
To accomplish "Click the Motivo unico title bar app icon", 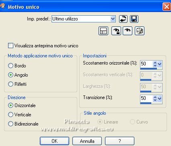I will tap(2, 6).
